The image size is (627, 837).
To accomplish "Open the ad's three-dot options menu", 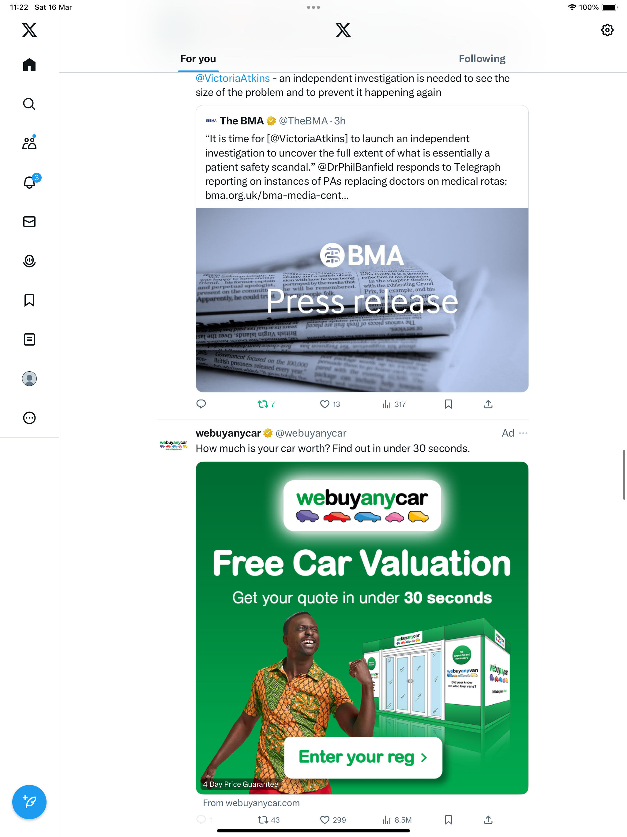I will point(523,433).
